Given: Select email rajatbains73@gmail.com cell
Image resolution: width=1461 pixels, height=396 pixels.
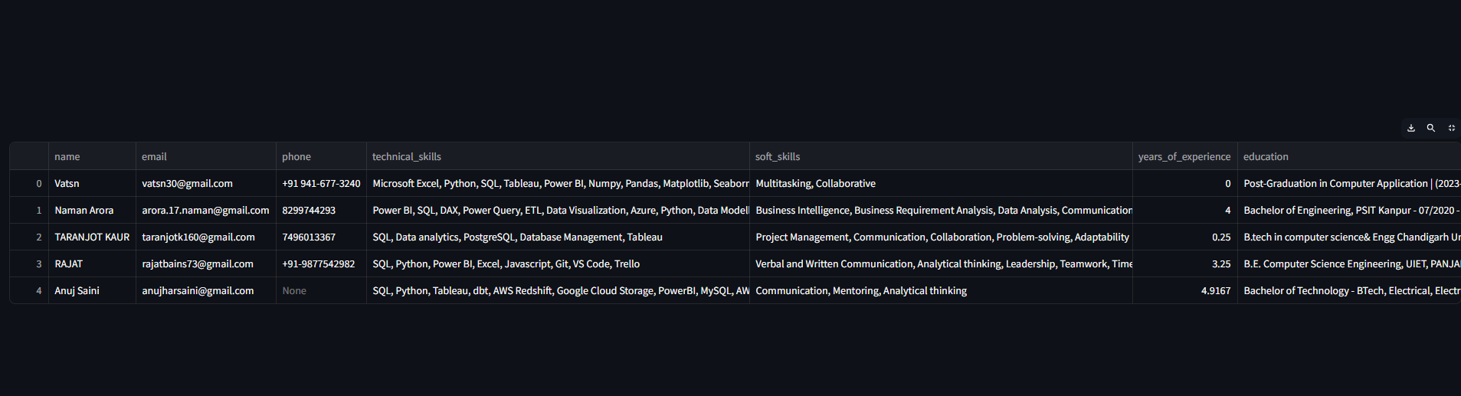Looking at the screenshot, I should click(206, 263).
